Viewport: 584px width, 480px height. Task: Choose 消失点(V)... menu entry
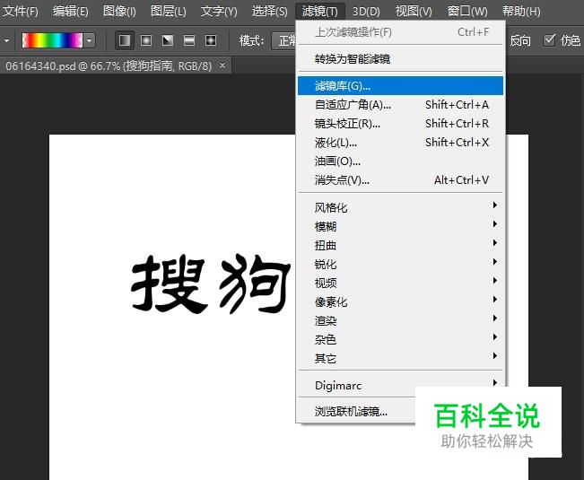click(x=400, y=180)
